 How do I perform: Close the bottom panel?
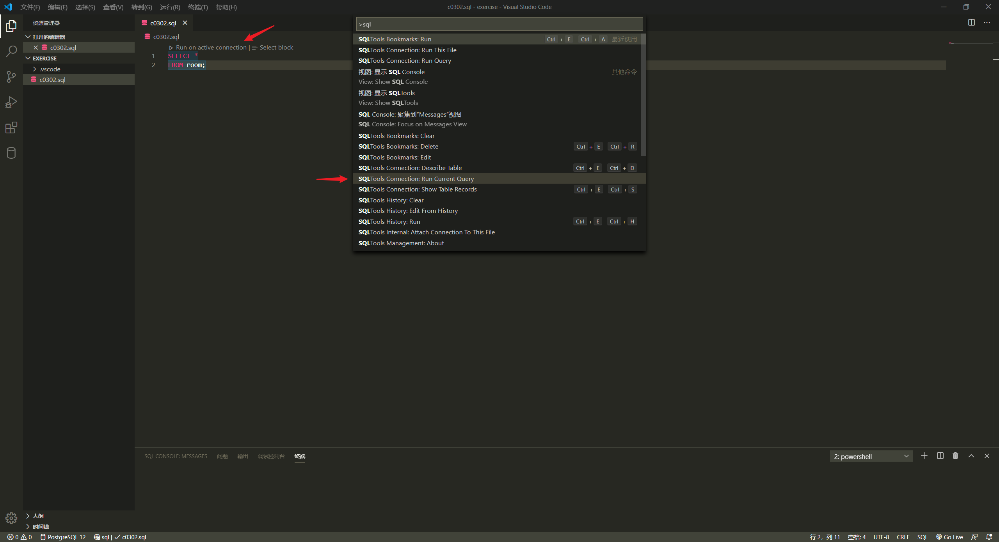[x=987, y=456]
